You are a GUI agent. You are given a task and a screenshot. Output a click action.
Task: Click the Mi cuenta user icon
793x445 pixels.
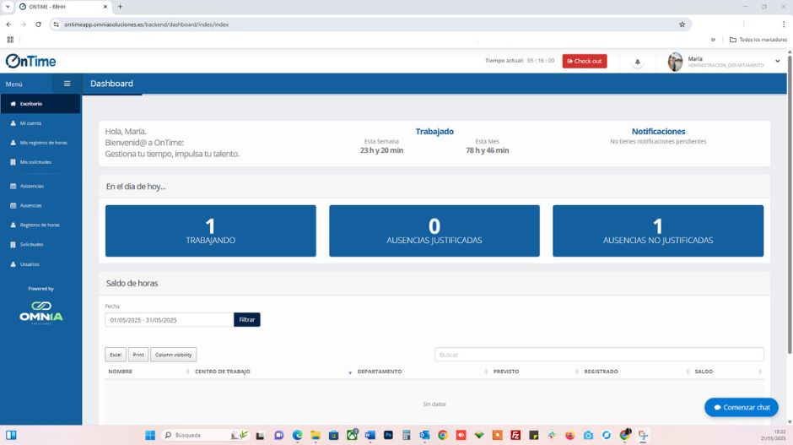13,123
